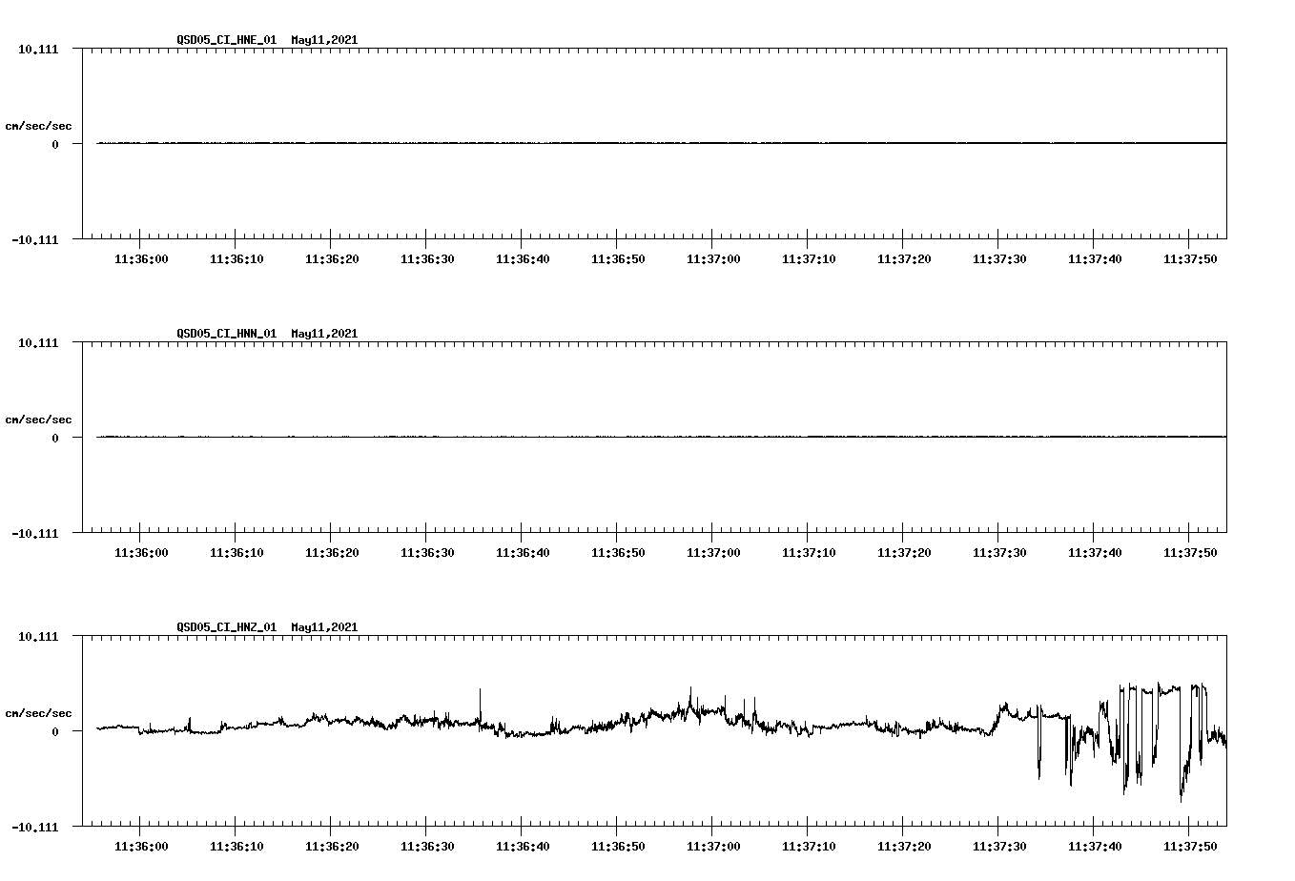Click the 11:37:00 tick label under the HNZ trace
Screen dimensions: 1295x881
point(713,846)
